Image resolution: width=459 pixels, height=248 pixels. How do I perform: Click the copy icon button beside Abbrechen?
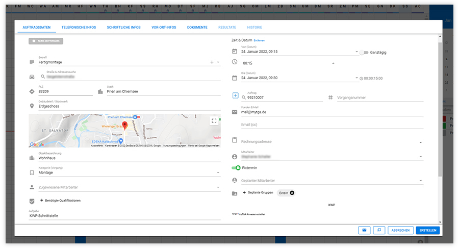378,230
